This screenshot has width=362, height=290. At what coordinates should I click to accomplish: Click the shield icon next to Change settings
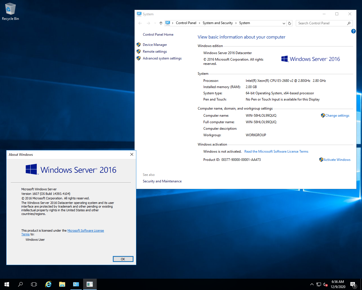(x=323, y=116)
